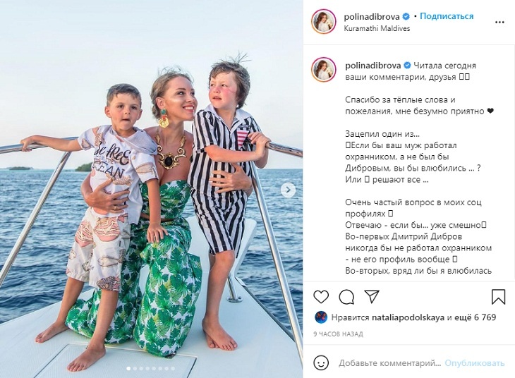Open the emoji picker smiley icon
The image size is (515, 378).
tap(321, 363)
